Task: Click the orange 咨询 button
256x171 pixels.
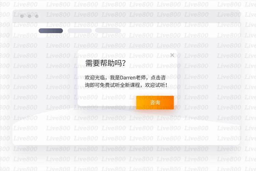Action: pyautogui.click(x=155, y=103)
